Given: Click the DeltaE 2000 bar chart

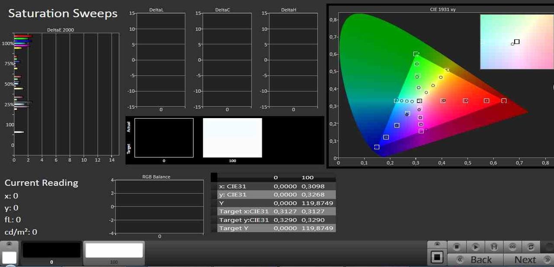Looking at the screenshot, I should coord(65,94).
